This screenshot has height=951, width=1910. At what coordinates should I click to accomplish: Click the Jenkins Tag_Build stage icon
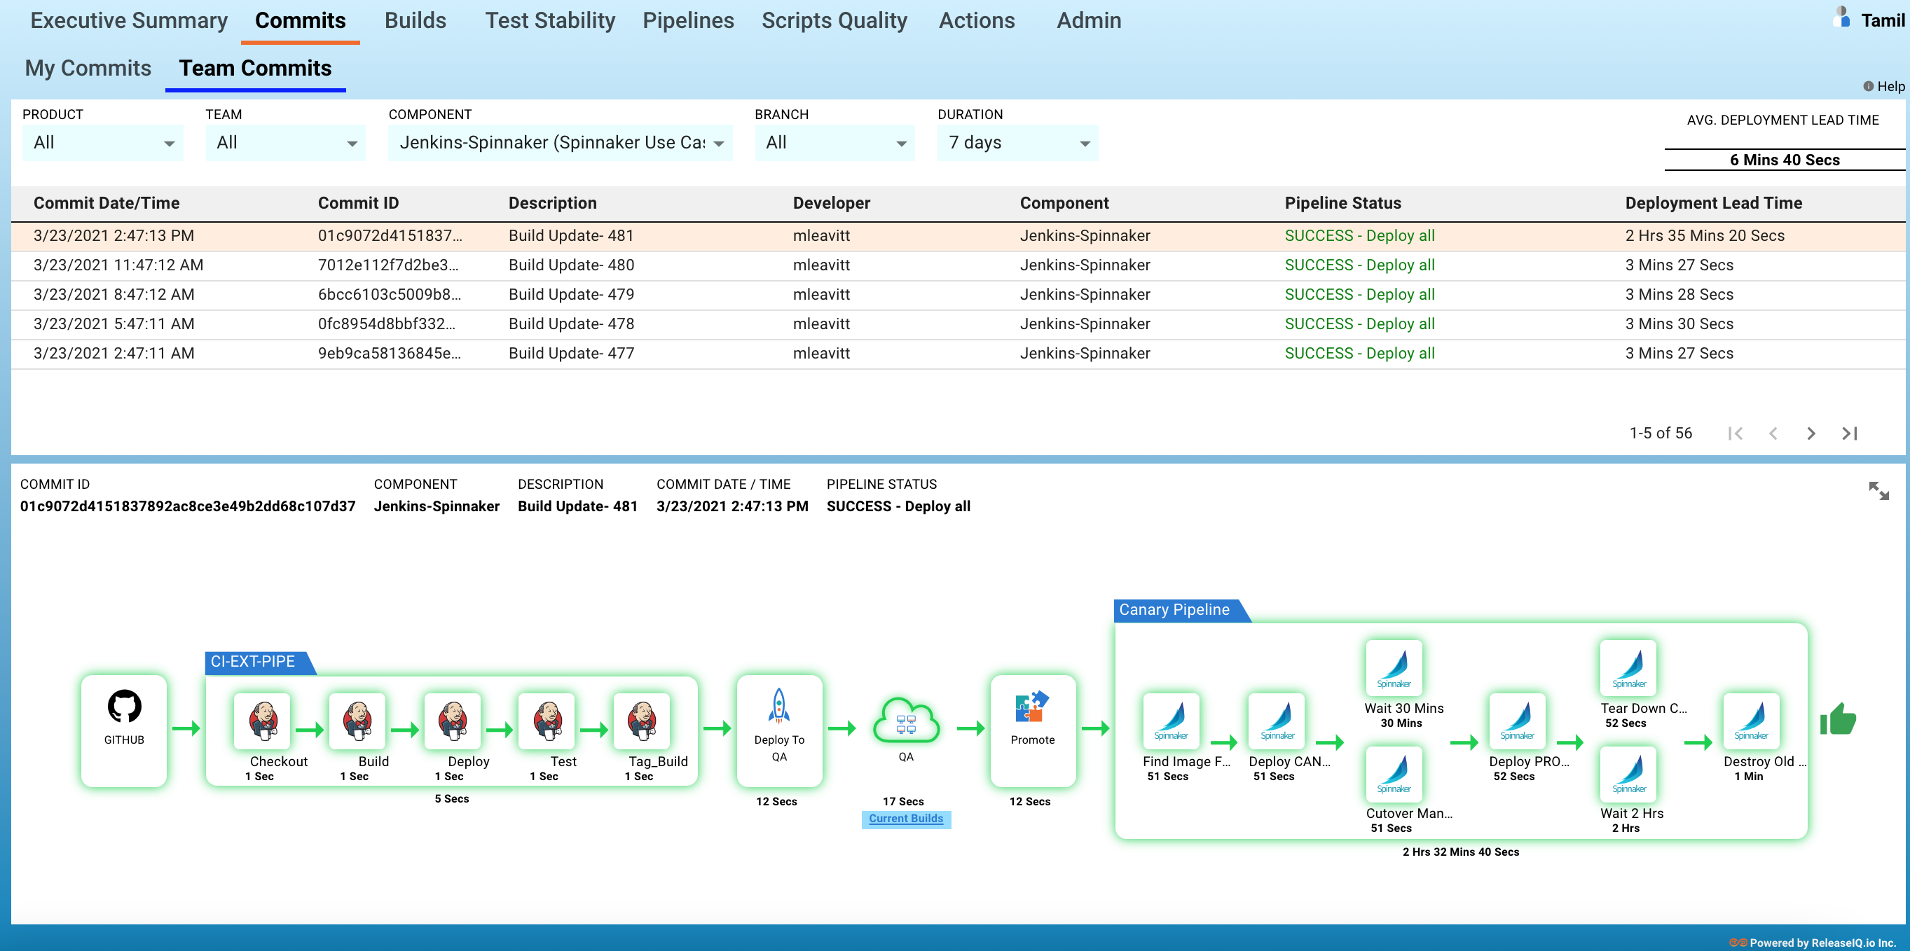coord(642,721)
